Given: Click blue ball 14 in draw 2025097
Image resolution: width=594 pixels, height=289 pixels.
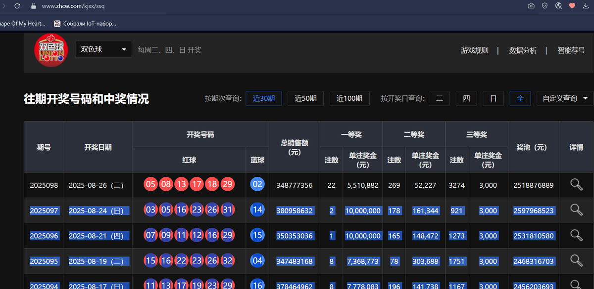Looking at the screenshot, I should (x=257, y=210).
